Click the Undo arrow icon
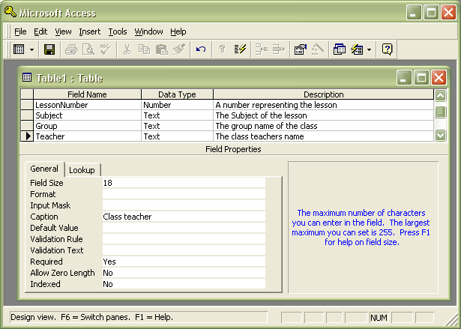The image size is (461, 329). click(x=201, y=49)
